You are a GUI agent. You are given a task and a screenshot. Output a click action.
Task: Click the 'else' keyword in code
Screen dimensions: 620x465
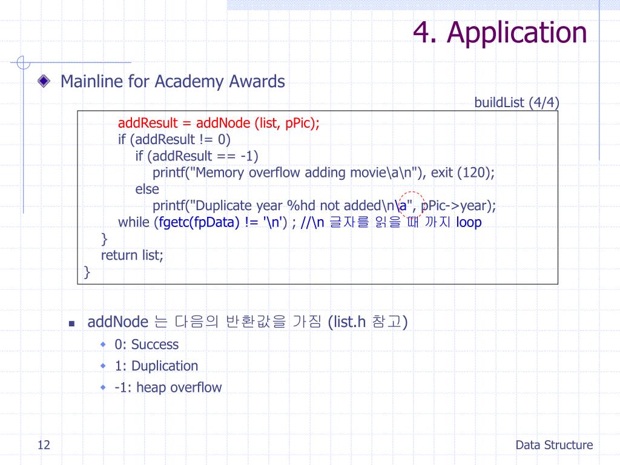coord(147,189)
